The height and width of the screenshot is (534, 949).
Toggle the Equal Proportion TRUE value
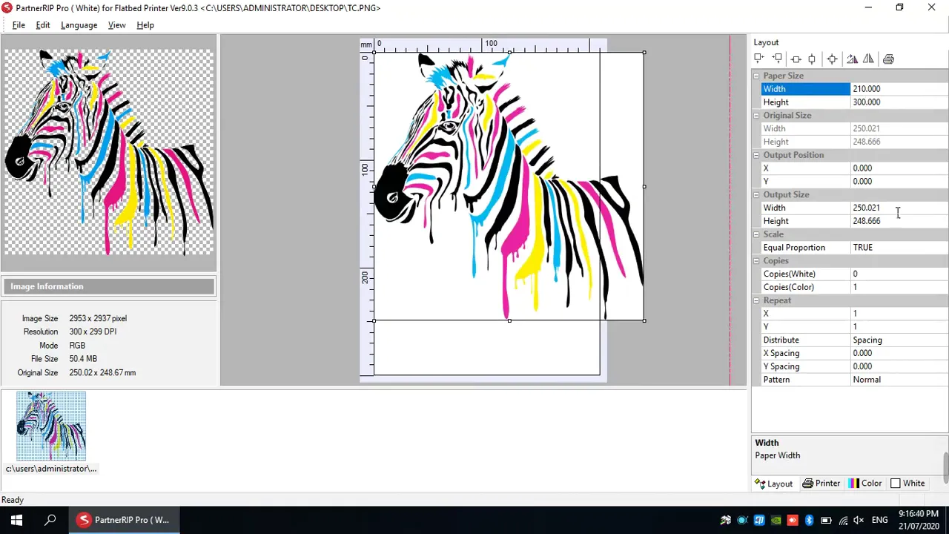899,248
